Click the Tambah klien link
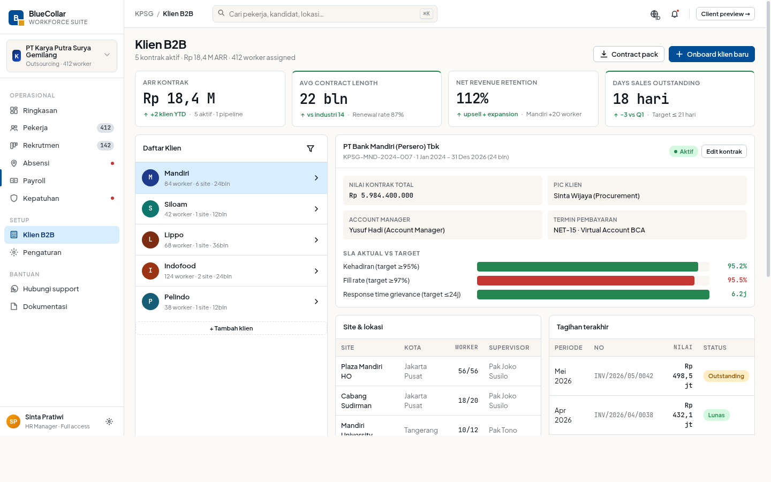This screenshot has height=482, width=771. [231, 328]
